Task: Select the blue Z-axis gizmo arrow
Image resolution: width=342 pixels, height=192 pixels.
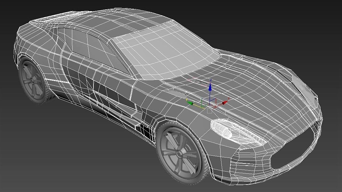Action: [210, 88]
